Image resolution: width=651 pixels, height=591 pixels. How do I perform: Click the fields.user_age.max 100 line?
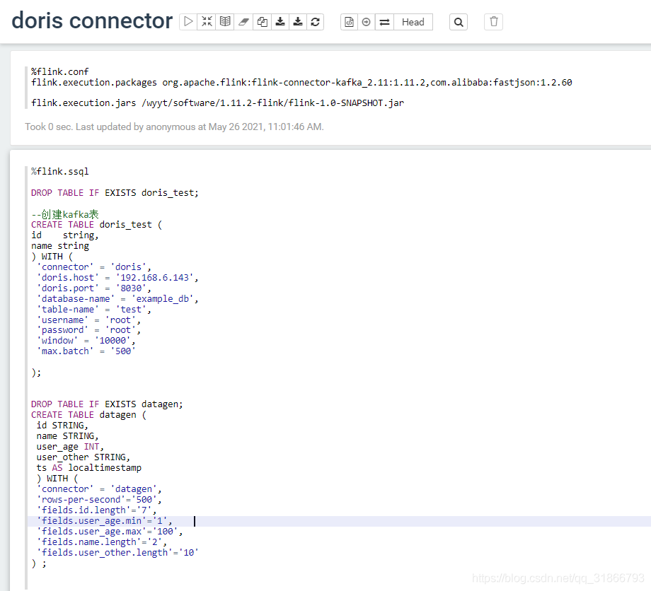point(110,531)
